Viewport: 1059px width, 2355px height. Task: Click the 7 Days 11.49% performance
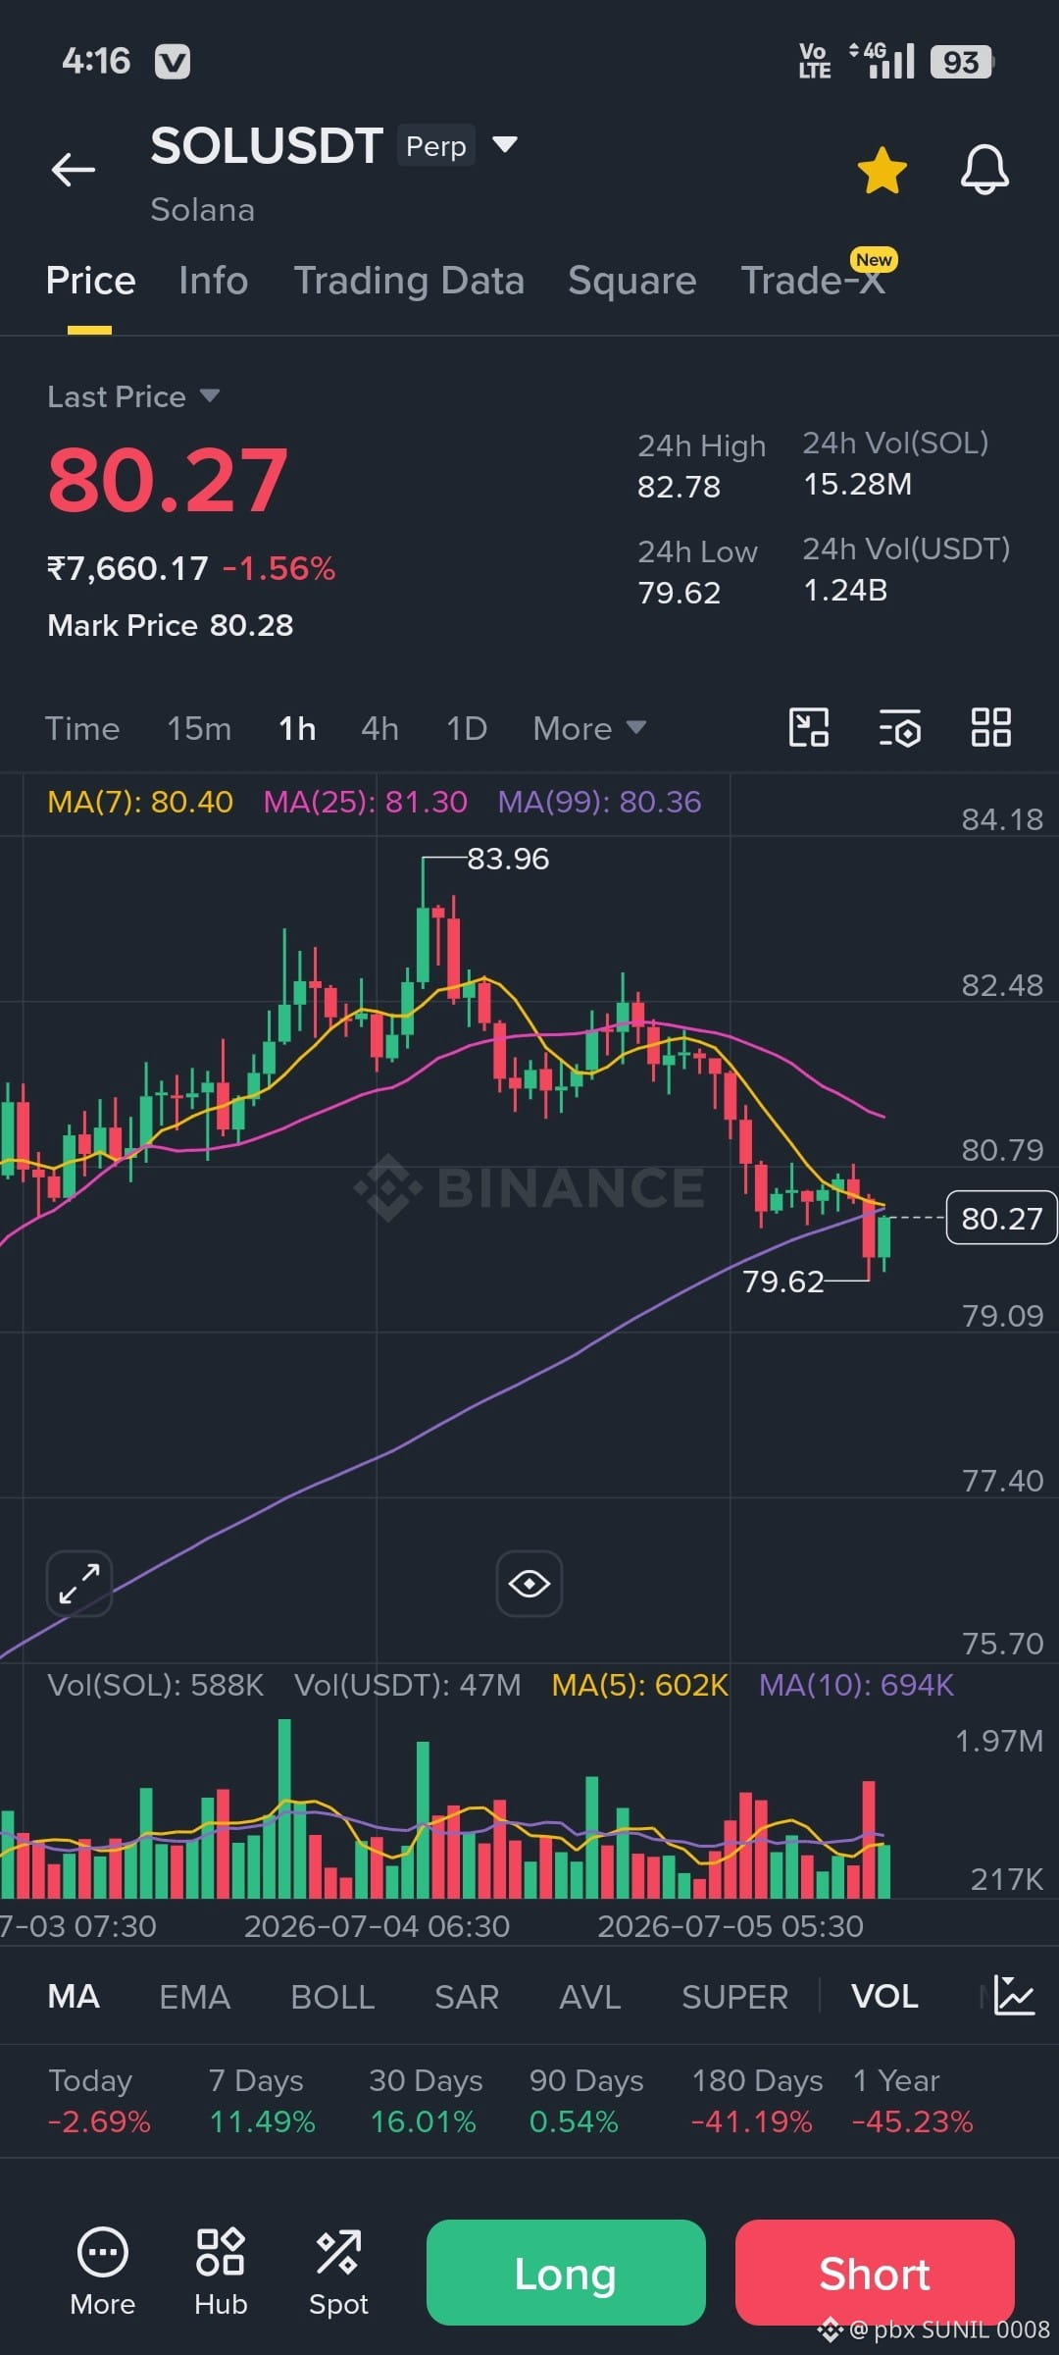pyautogui.click(x=262, y=2101)
